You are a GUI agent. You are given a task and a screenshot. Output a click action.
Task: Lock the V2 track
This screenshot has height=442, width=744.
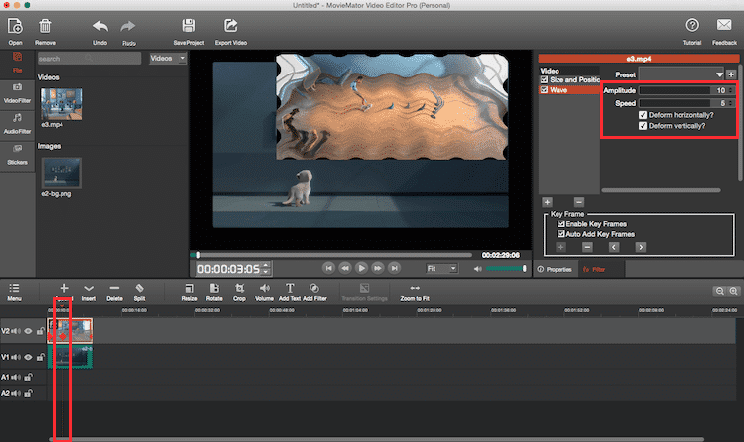(41, 331)
